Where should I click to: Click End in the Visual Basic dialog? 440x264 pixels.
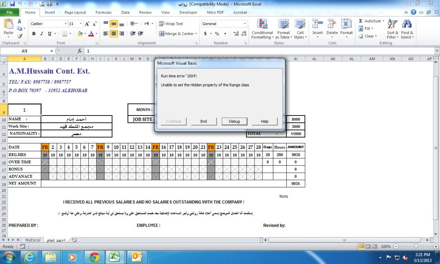pyautogui.click(x=203, y=121)
